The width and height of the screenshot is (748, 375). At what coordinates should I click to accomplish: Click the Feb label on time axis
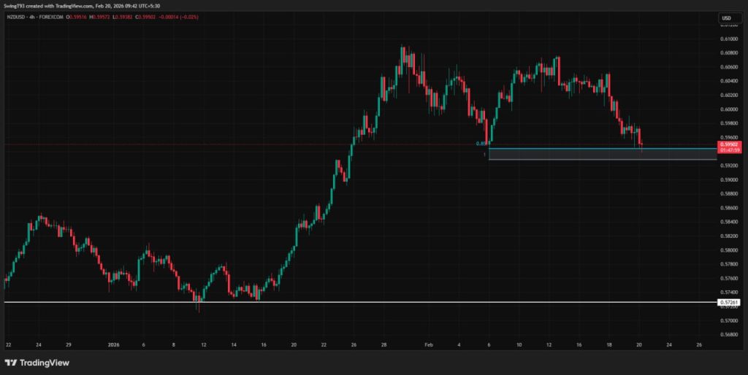coord(429,344)
